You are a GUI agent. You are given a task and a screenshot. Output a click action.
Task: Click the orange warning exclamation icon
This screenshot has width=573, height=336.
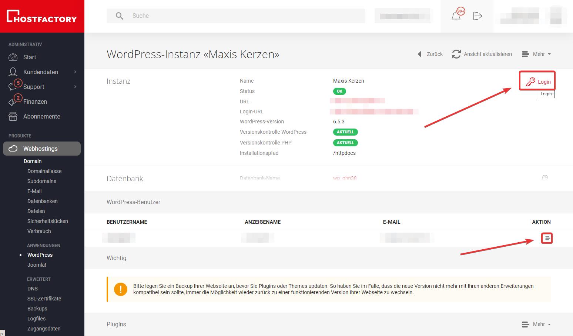coord(121,289)
